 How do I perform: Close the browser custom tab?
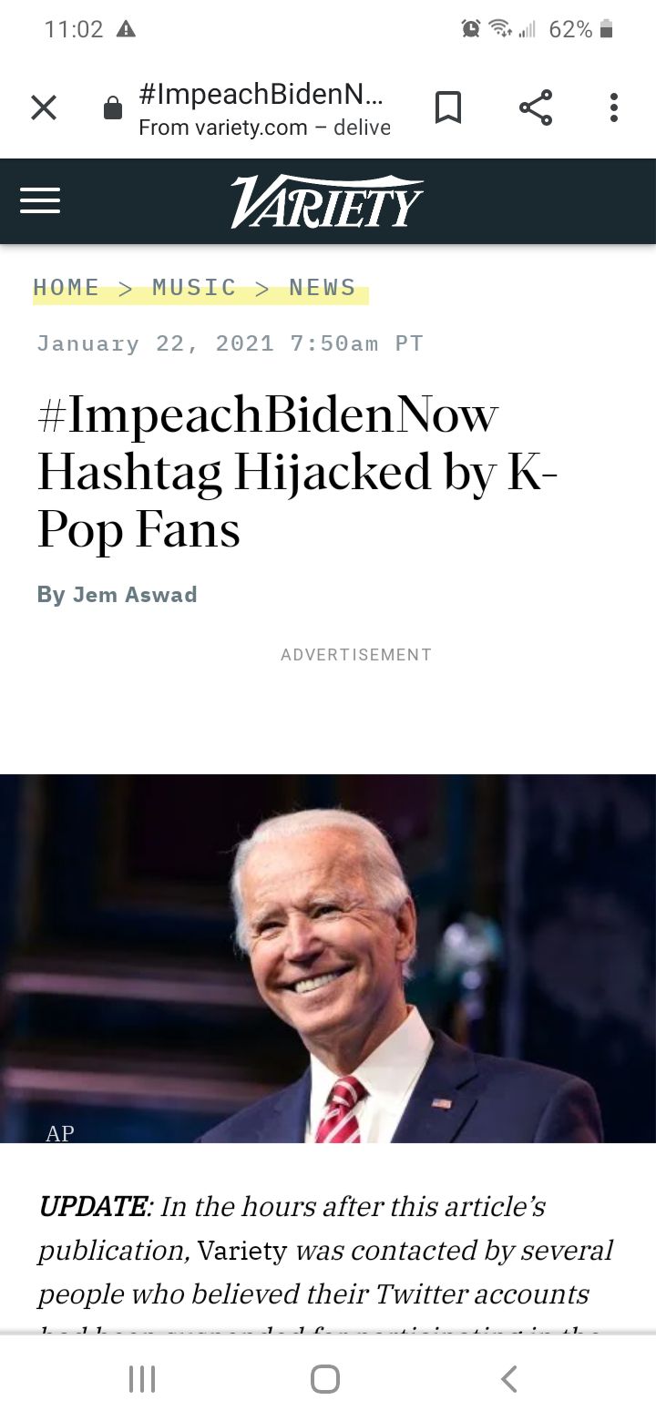tap(44, 108)
